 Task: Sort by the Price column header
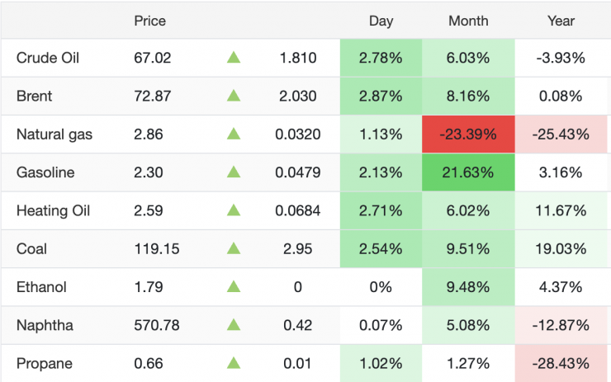point(149,21)
